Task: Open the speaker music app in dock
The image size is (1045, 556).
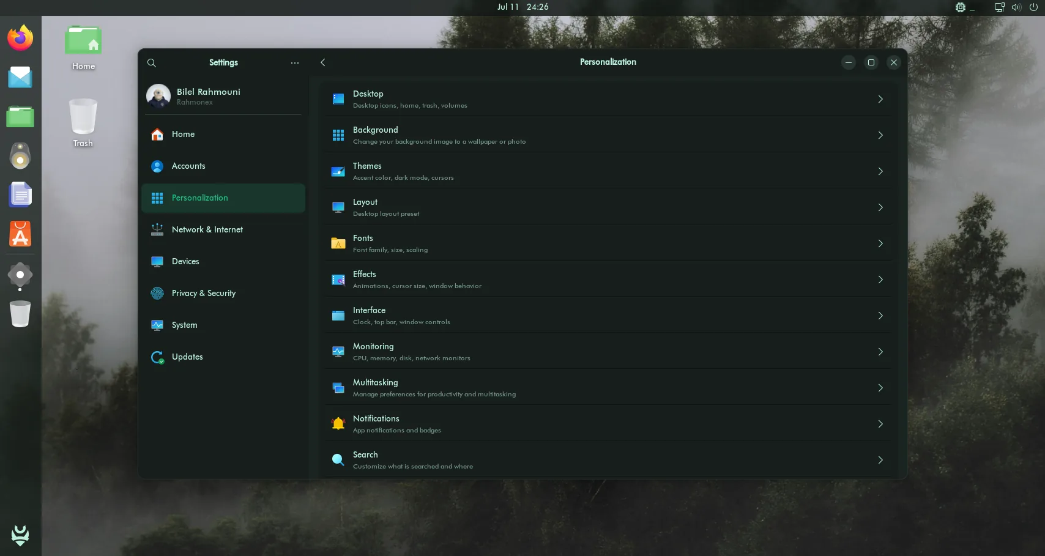Action: click(20, 155)
